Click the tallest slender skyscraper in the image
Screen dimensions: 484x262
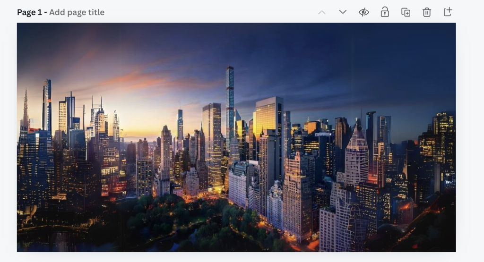(x=230, y=99)
